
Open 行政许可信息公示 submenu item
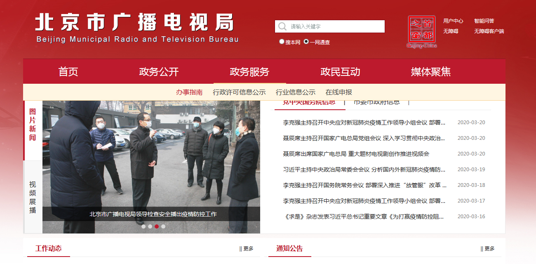pos(239,92)
